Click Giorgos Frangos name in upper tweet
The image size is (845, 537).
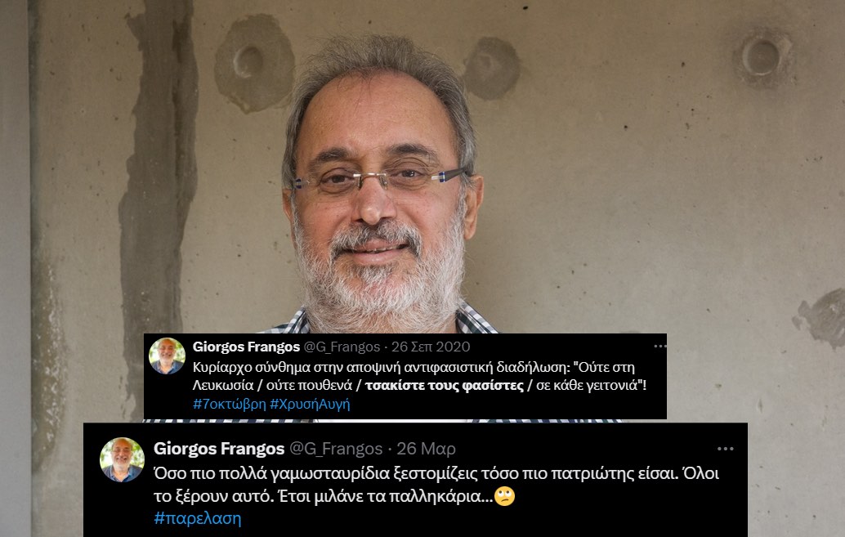tap(246, 346)
